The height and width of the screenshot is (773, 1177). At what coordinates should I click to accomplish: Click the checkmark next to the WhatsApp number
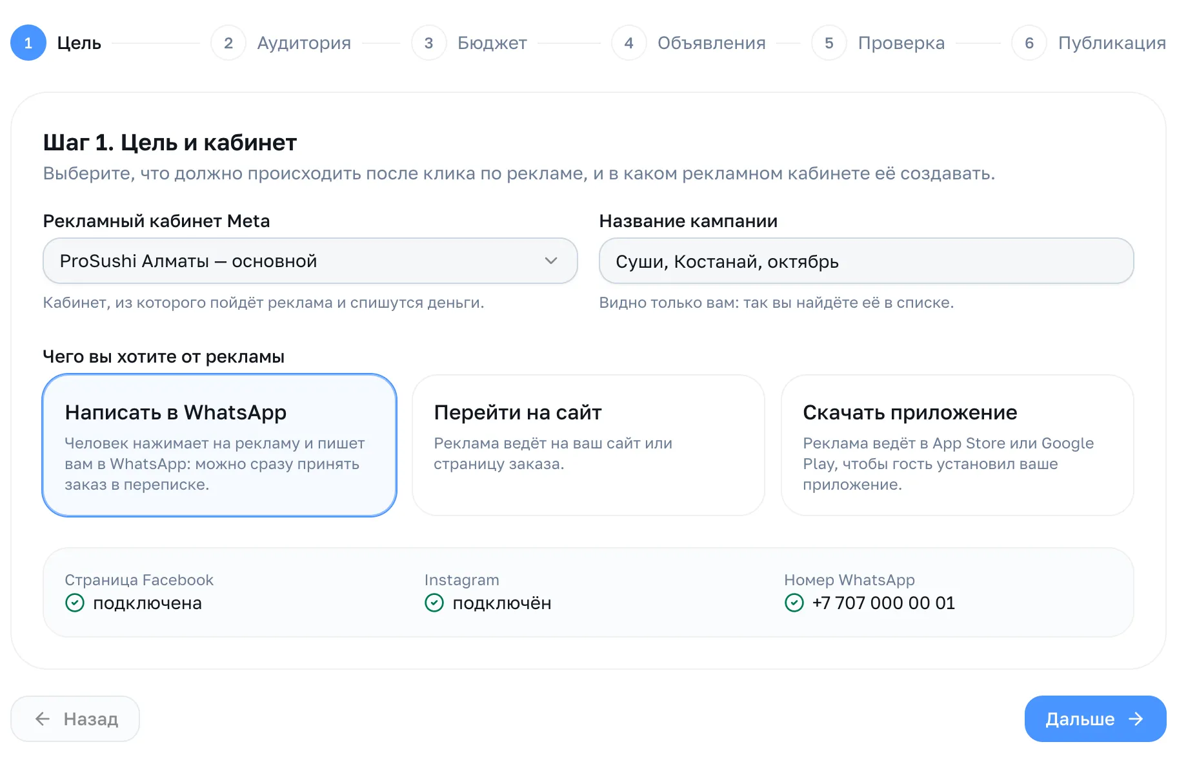click(x=794, y=603)
